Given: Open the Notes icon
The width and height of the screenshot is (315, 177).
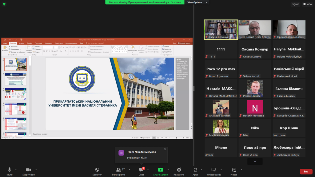Looking at the screenshot, I should (234, 170).
